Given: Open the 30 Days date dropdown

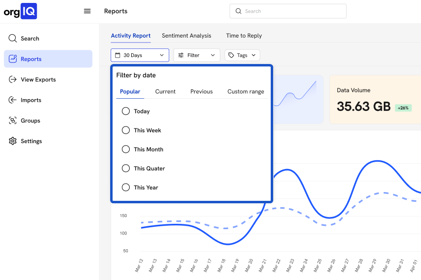Looking at the screenshot, I should [x=140, y=55].
